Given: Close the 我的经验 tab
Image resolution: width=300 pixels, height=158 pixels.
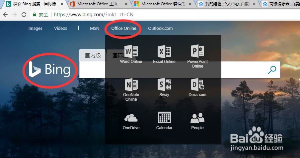Looking at the screenshot, I should (254, 4).
